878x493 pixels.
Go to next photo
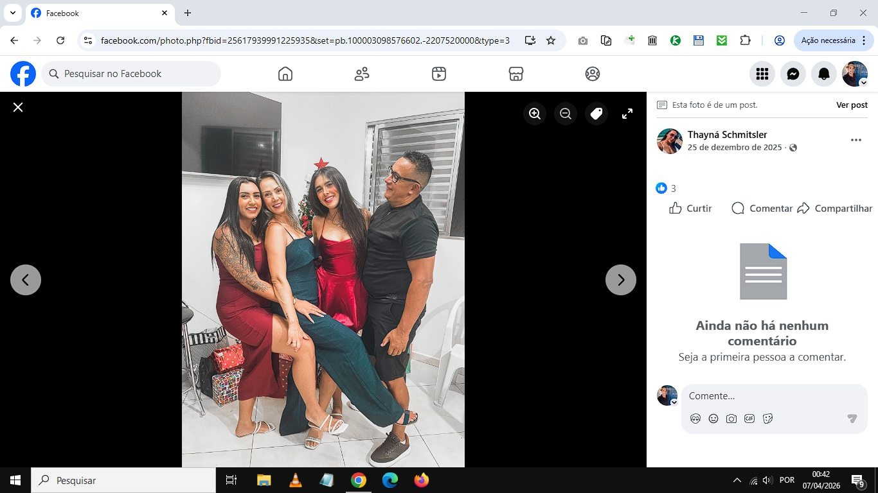click(x=621, y=280)
